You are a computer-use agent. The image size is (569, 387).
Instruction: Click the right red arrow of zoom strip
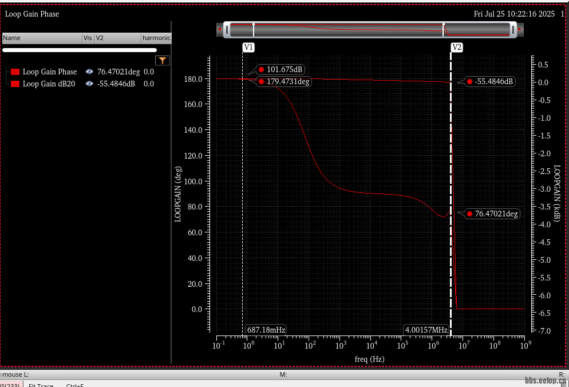[520, 29]
